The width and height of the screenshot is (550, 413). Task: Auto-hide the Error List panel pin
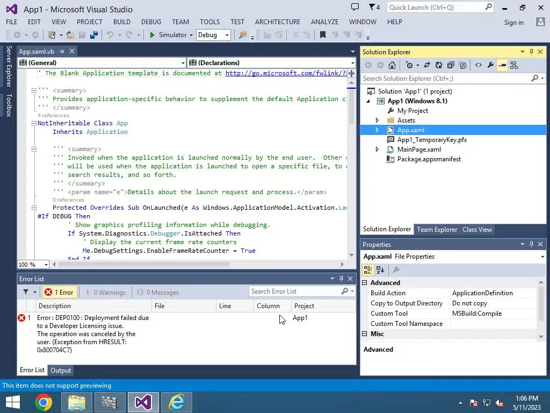tap(341, 279)
